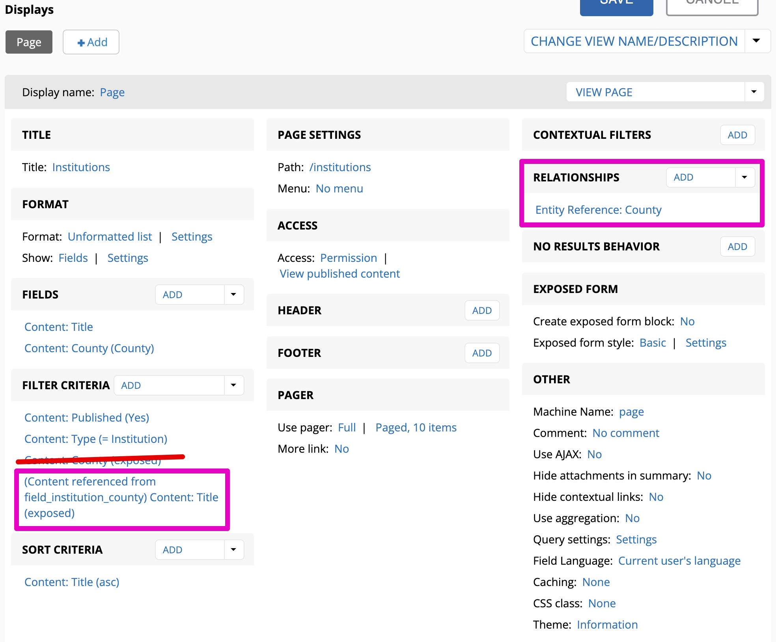The image size is (776, 642).
Task: Expand the Fields Add dropdown arrow
Action: pyautogui.click(x=233, y=295)
